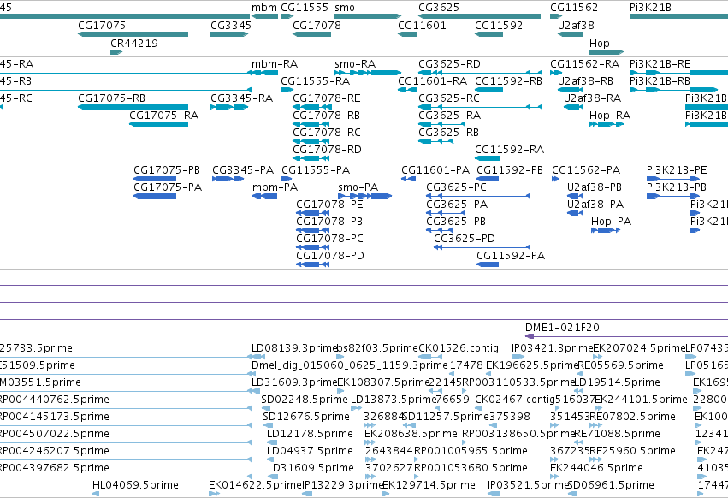This screenshot has height=498, width=728.
Task: Select the 'CG3345' gene label
Action: (x=231, y=26)
